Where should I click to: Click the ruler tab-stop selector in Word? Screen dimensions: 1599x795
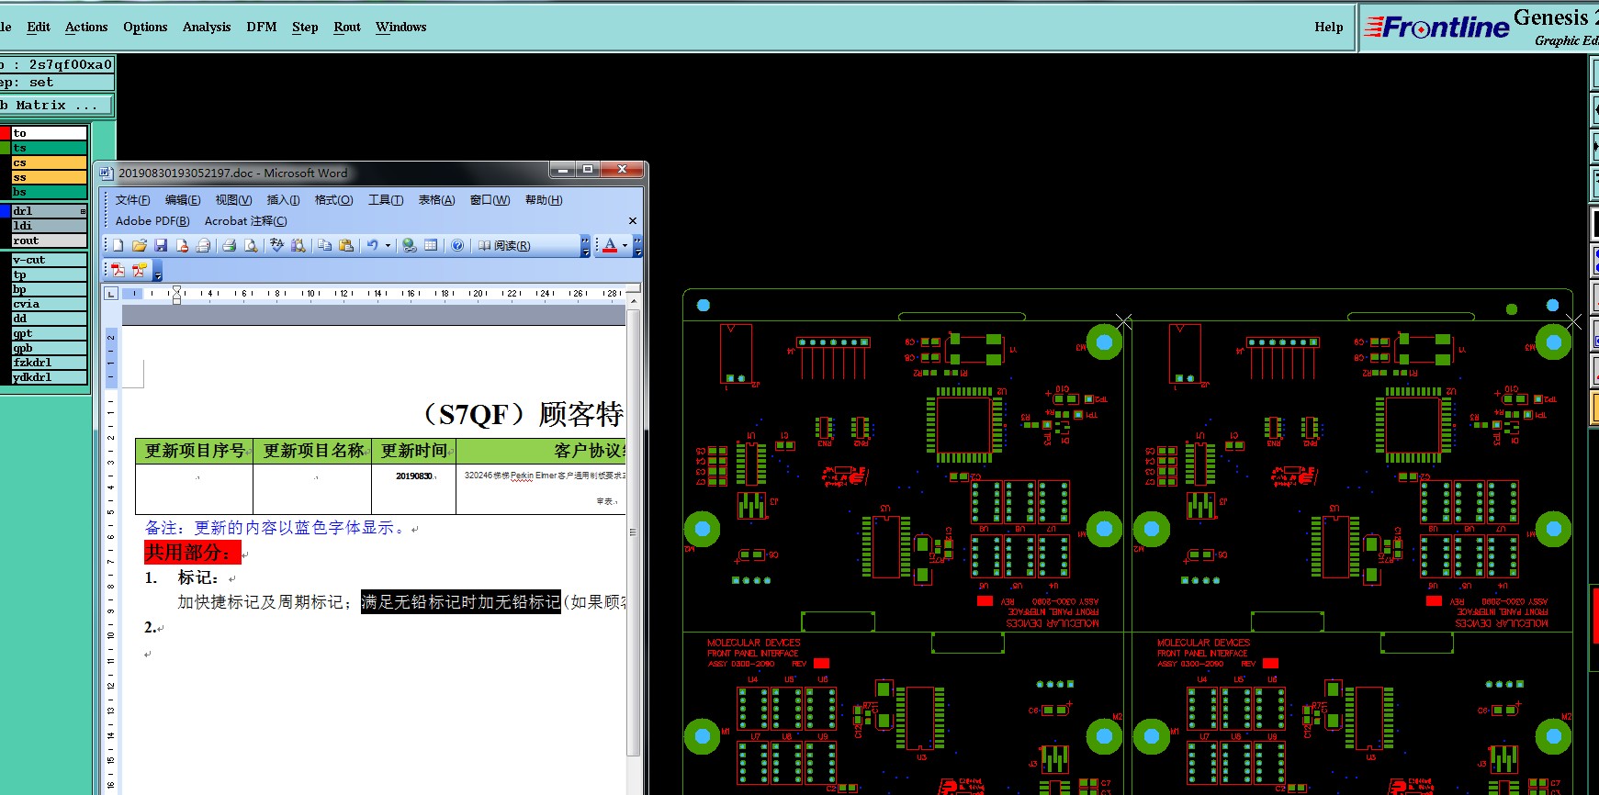point(111,294)
